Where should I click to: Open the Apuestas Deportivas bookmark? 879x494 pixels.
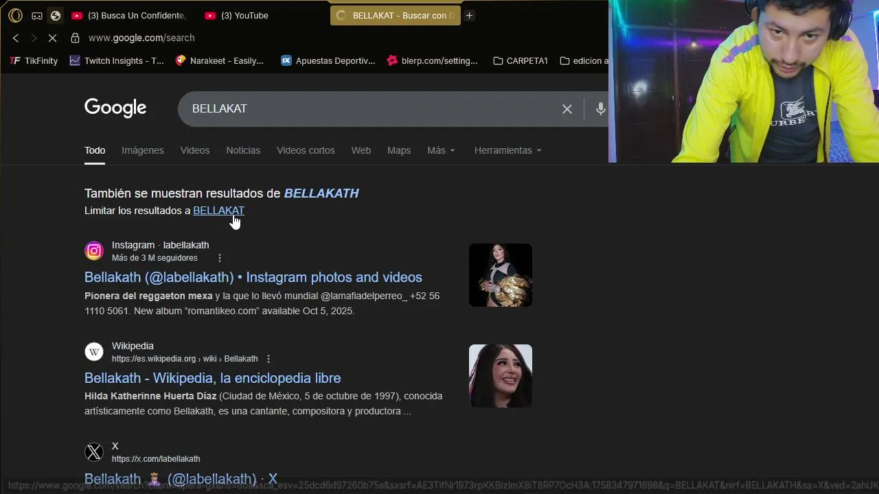pos(328,60)
